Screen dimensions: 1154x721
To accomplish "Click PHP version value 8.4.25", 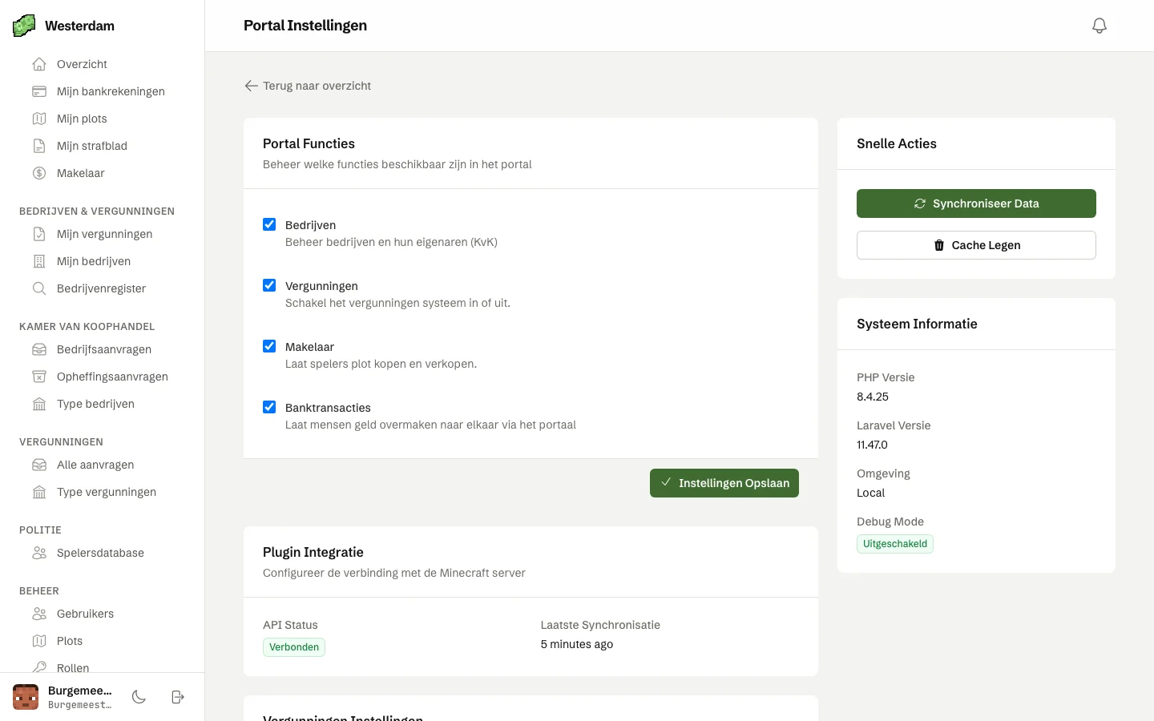I will coord(873,397).
